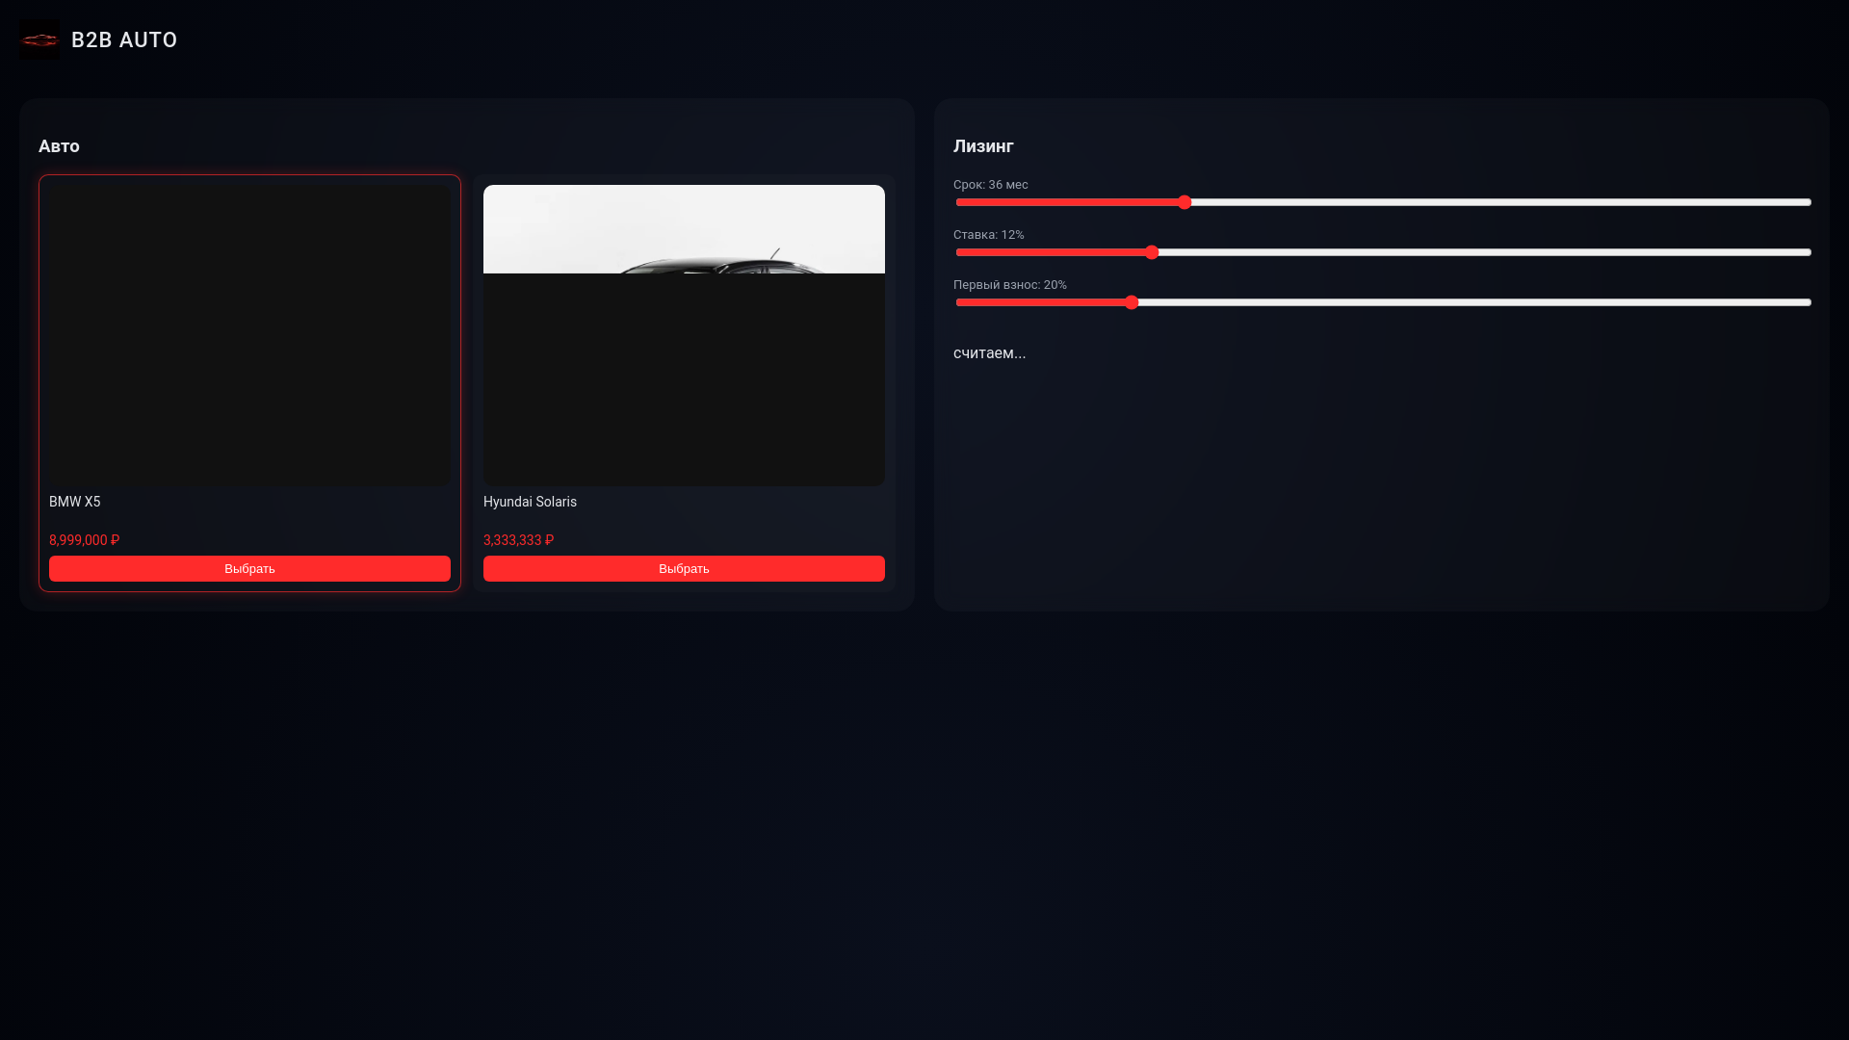
Task: Click the BMW X5 model name
Action: tap(74, 502)
